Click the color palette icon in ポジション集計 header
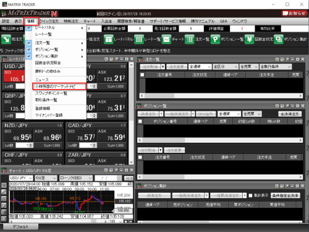309x232 pixels. (x=282, y=186)
